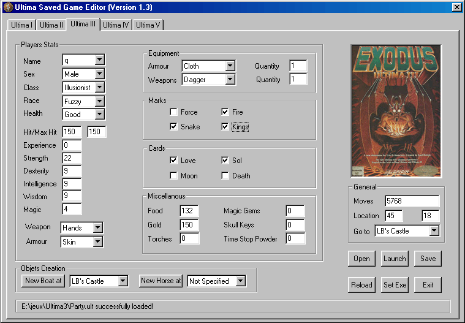Click the Time Stop Powder field
This screenshot has height=323, width=465.
[x=295, y=238]
